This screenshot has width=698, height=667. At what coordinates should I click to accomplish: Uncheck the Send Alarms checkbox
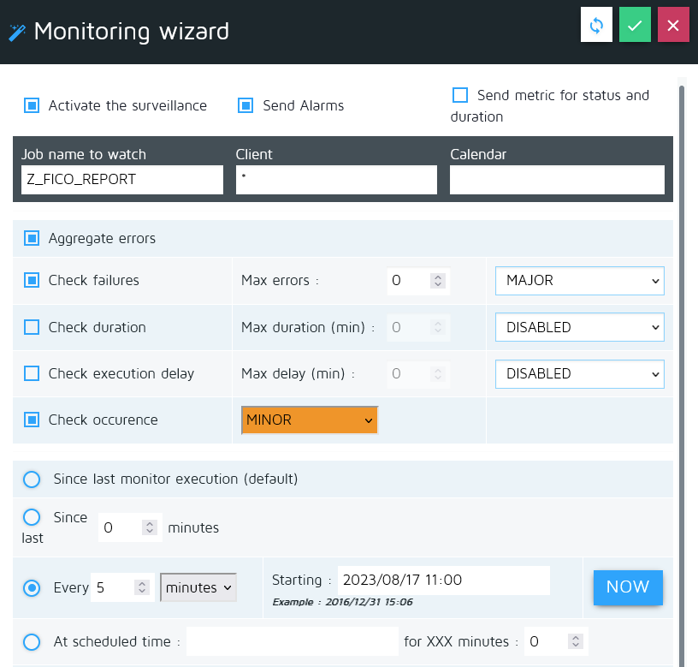[x=245, y=106]
